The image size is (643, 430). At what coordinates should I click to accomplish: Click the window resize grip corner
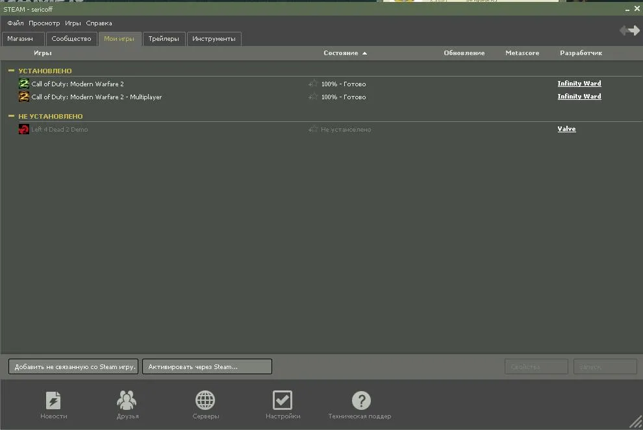click(636, 423)
